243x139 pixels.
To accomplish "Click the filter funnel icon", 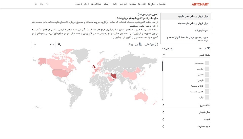I will (209, 48).
